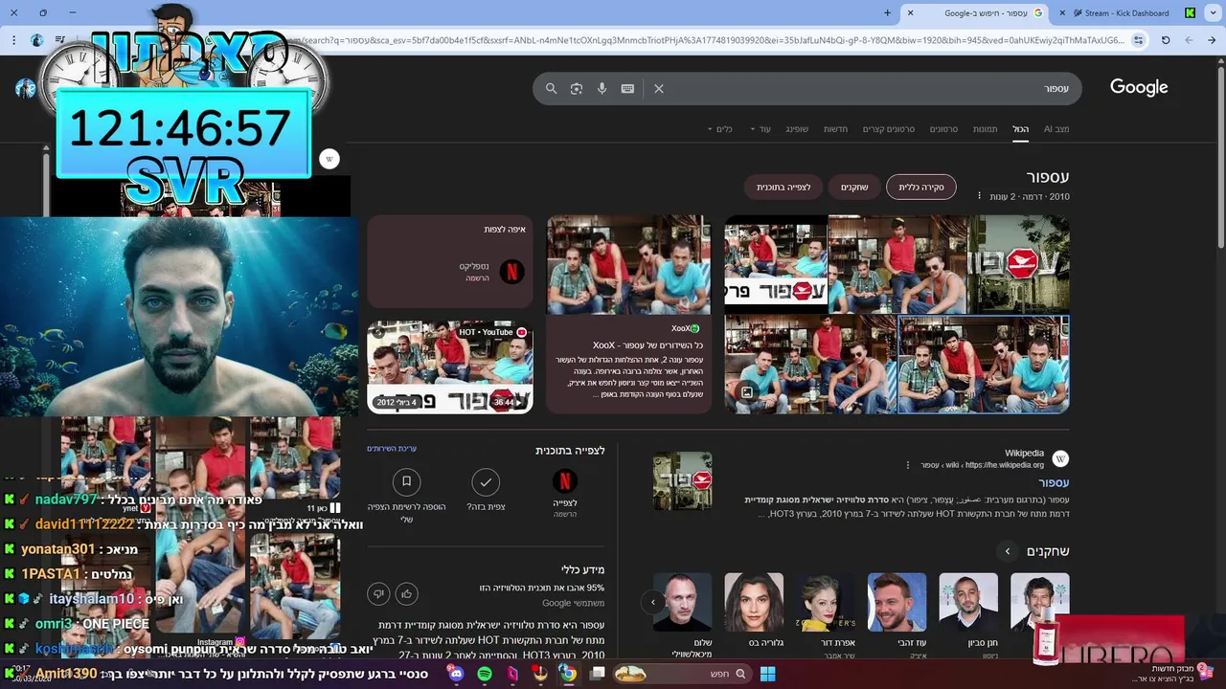Open a new browser tab with the plus

(887, 13)
